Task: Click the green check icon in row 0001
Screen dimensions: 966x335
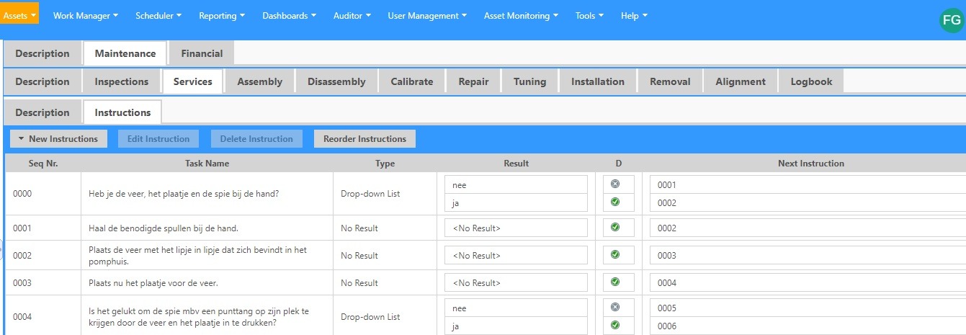Action: (x=614, y=228)
